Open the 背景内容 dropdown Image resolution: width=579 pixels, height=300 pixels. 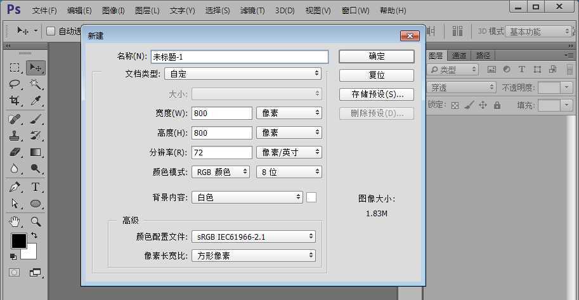[x=248, y=197]
